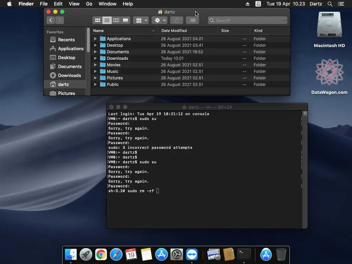This screenshot has width=352, height=264.
Task: Select dartz home in Finder sidebar
Action: click(x=65, y=85)
